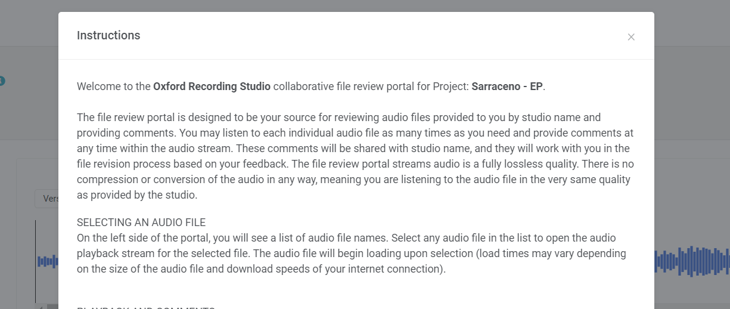Click the waveform bars right of the dialog

pos(691,262)
